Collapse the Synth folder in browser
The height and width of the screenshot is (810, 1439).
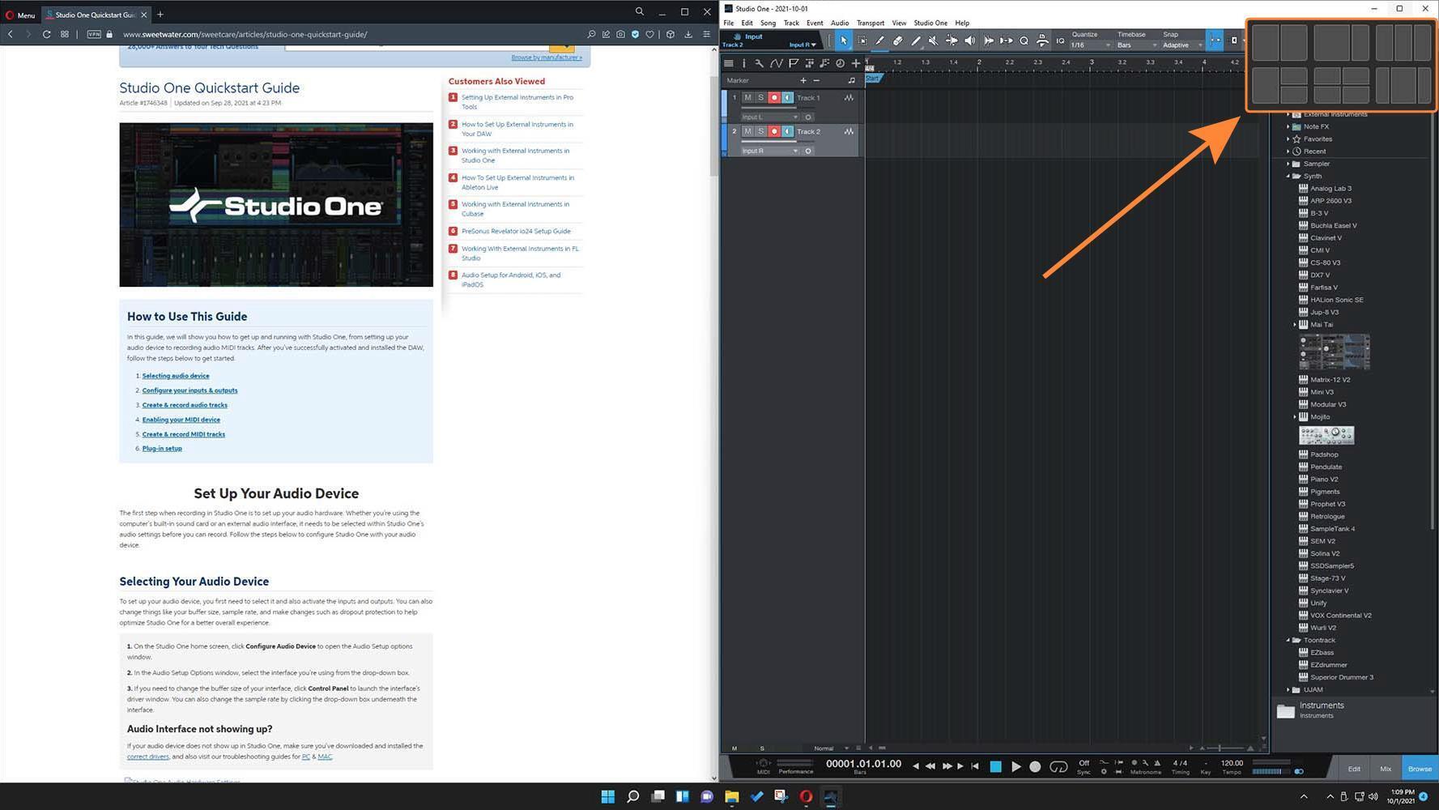[1288, 176]
